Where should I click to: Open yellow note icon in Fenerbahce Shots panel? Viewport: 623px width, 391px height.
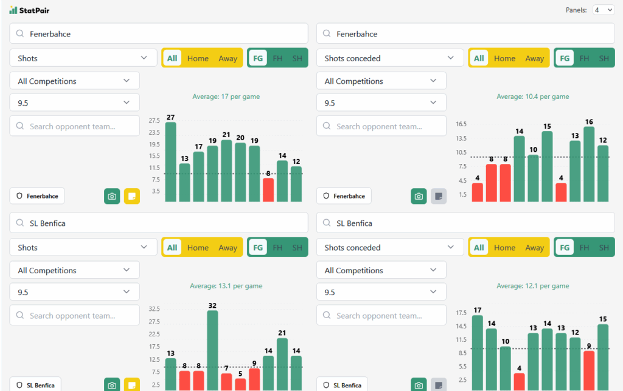pyautogui.click(x=132, y=196)
